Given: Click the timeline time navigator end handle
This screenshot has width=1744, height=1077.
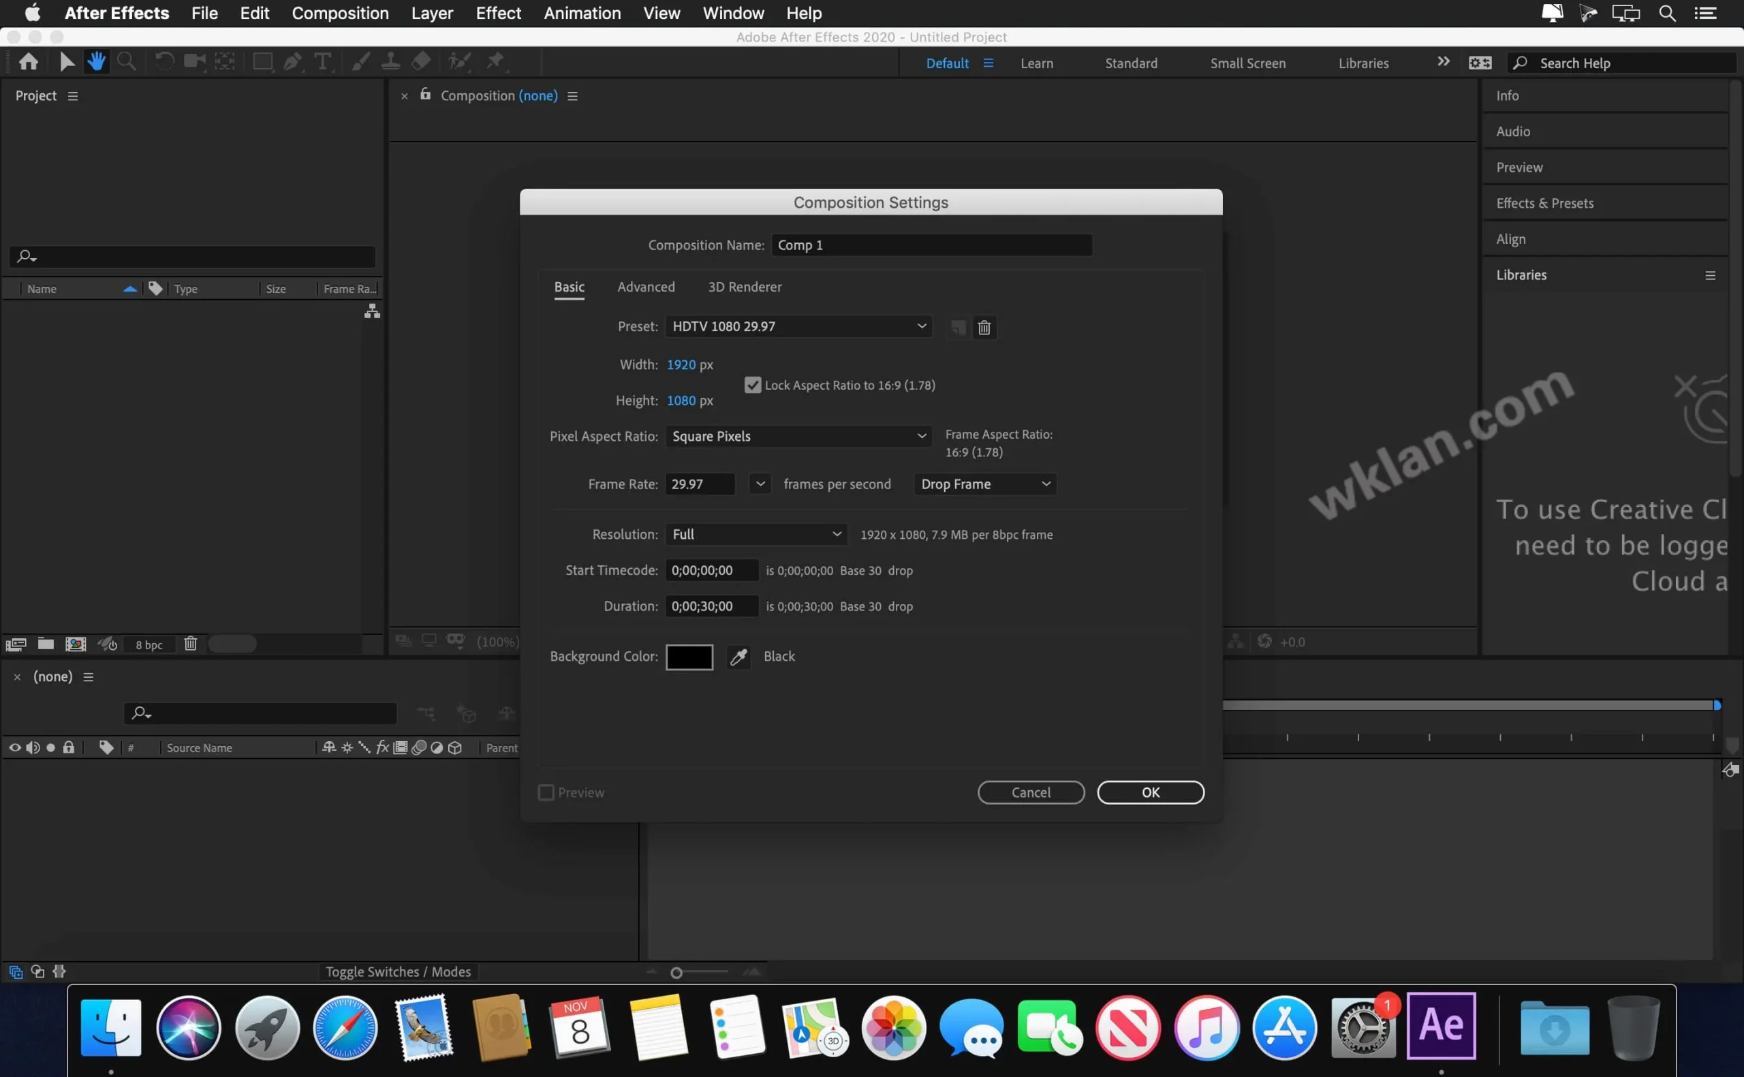Looking at the screenshot, I should click(x=1716, y=705).
